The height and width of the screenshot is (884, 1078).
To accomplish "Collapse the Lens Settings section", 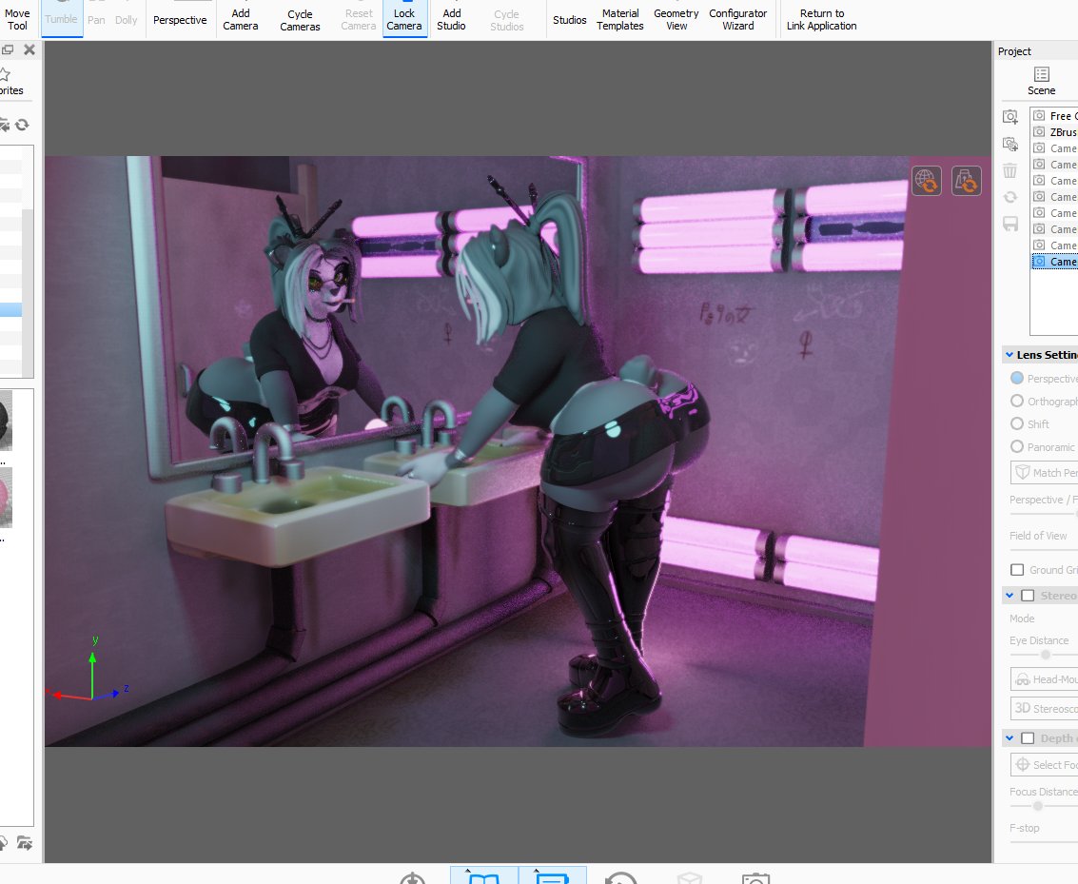I will click(1009, 354).
